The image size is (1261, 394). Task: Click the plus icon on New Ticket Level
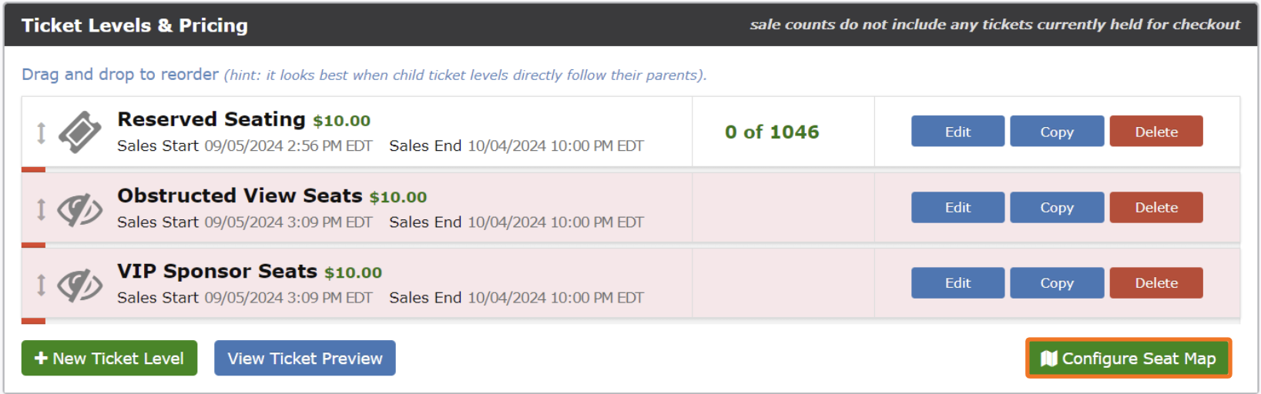42,359
